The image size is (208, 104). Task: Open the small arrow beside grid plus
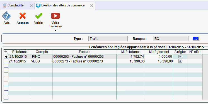pos(8,53)
